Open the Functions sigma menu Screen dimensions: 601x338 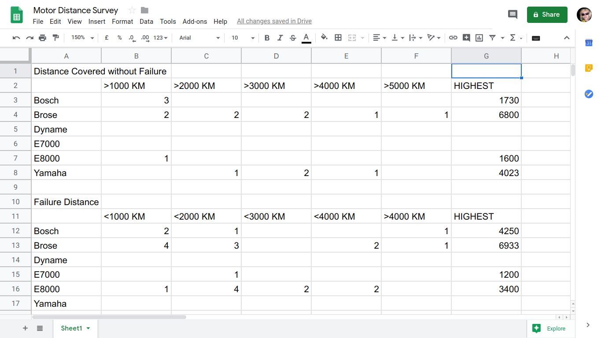[515, 38]
